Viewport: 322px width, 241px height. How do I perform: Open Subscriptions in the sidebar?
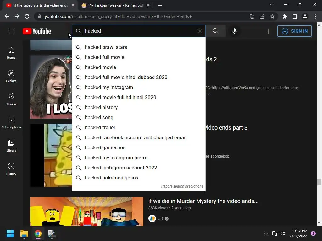click(11, 122)
